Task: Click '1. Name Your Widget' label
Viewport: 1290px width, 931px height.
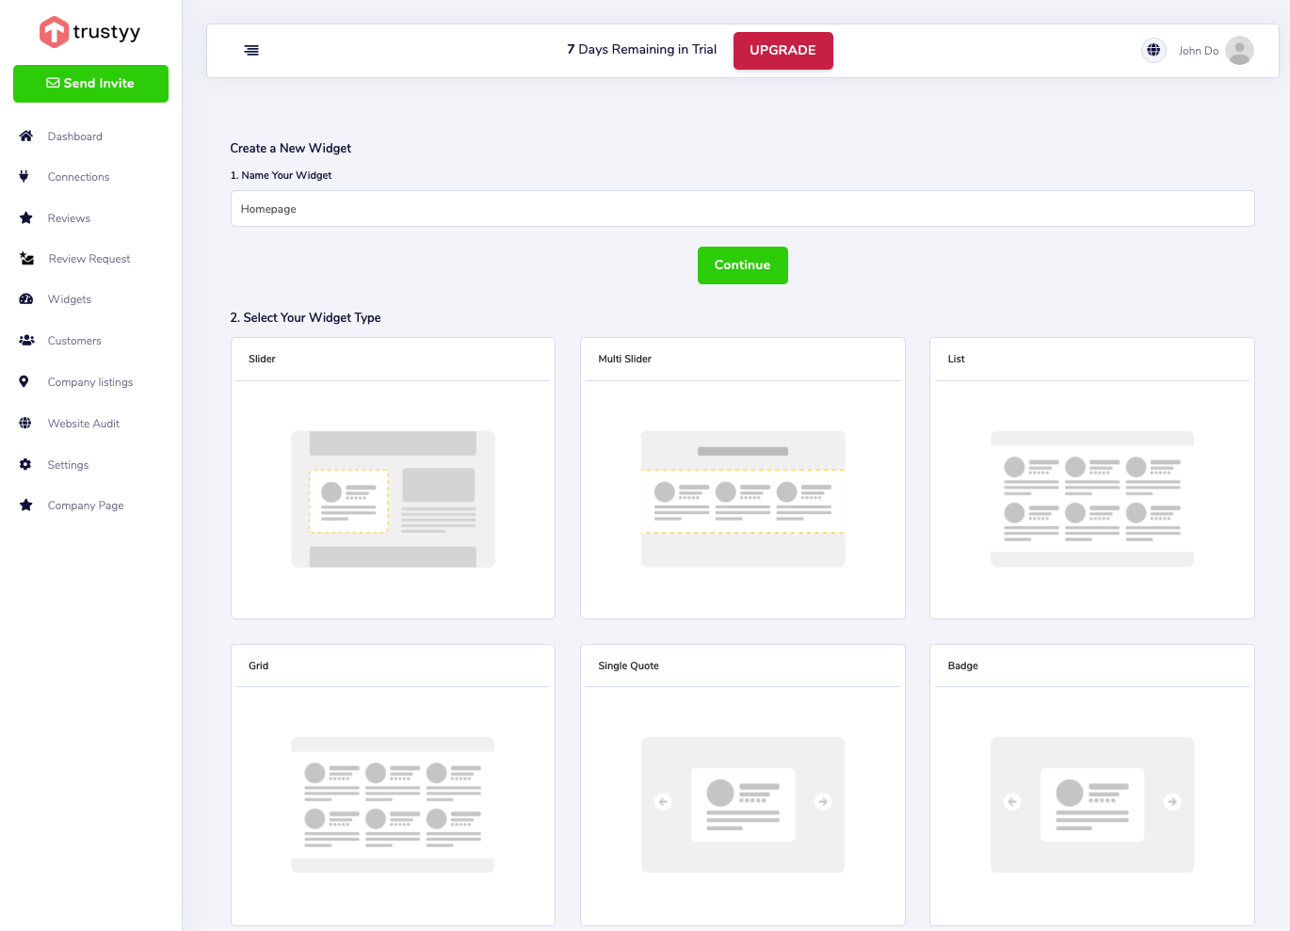Action: 282,176
